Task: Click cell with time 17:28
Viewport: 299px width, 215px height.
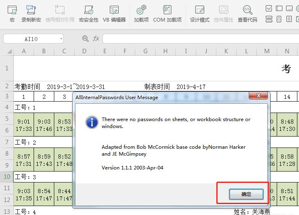Action: point(287,164)
